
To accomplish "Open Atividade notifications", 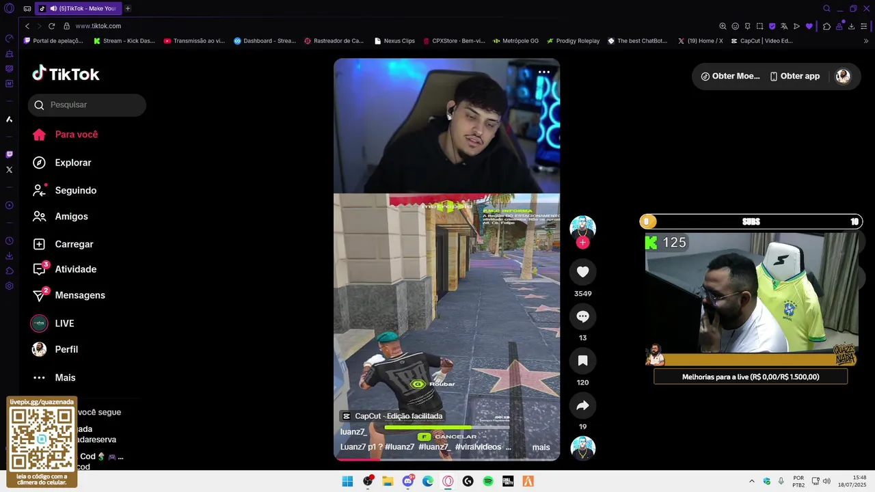I will tap(65, 269).
